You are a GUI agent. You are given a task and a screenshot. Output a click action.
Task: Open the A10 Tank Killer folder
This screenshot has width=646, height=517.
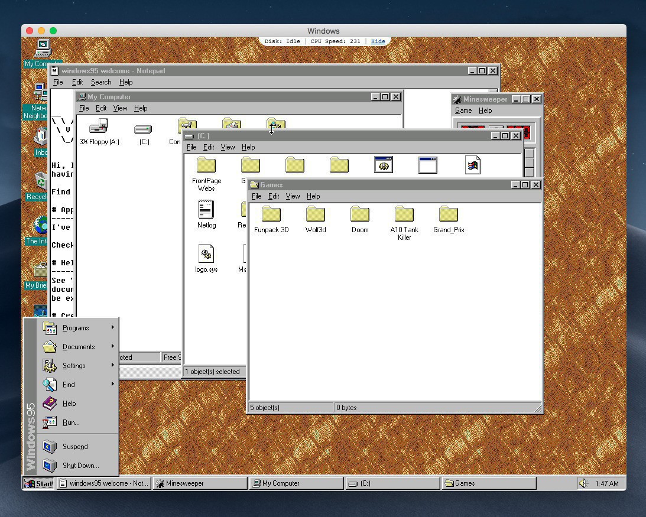click(x=404, y=214)
